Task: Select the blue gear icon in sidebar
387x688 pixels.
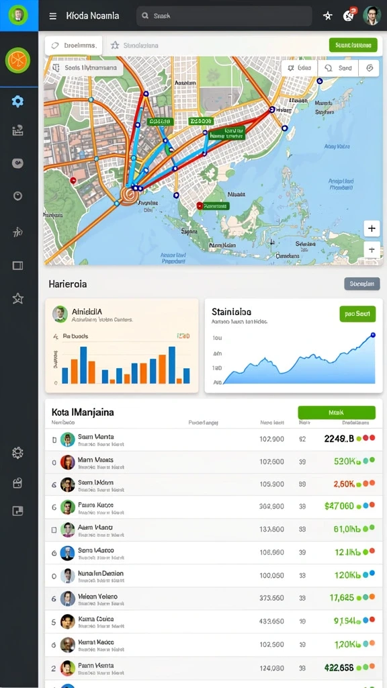Action: click(17, 102)
